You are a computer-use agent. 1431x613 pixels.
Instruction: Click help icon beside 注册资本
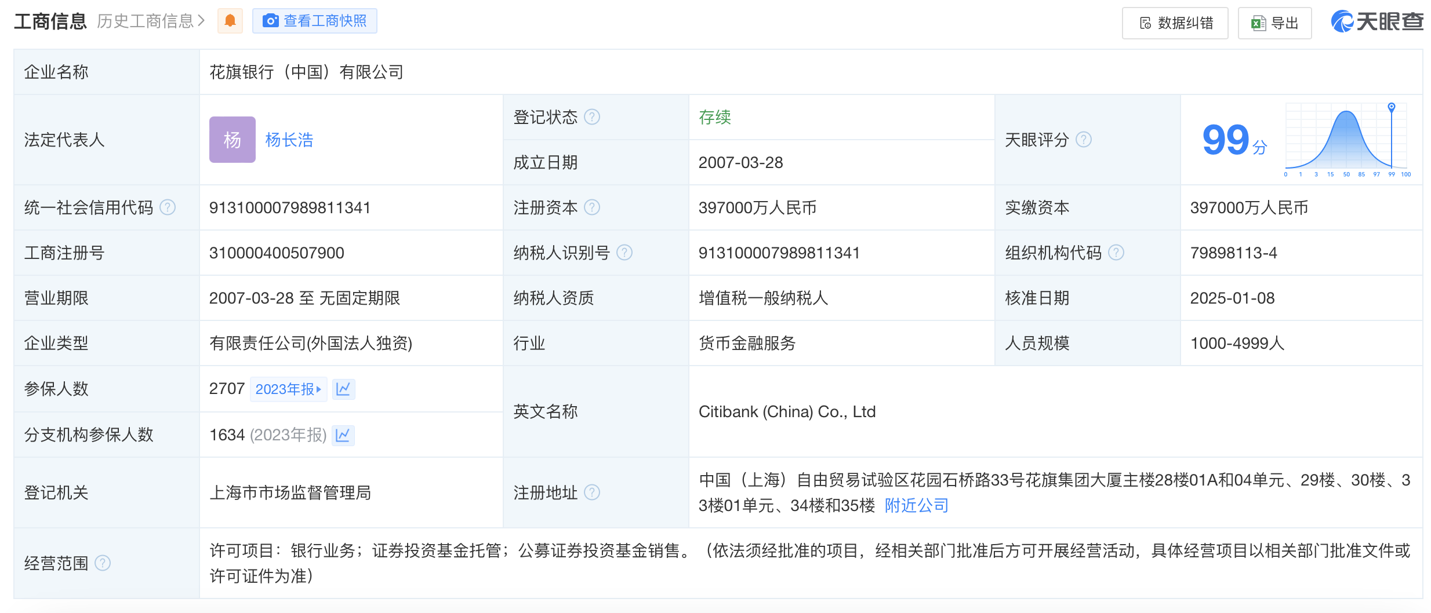[591, 207]
